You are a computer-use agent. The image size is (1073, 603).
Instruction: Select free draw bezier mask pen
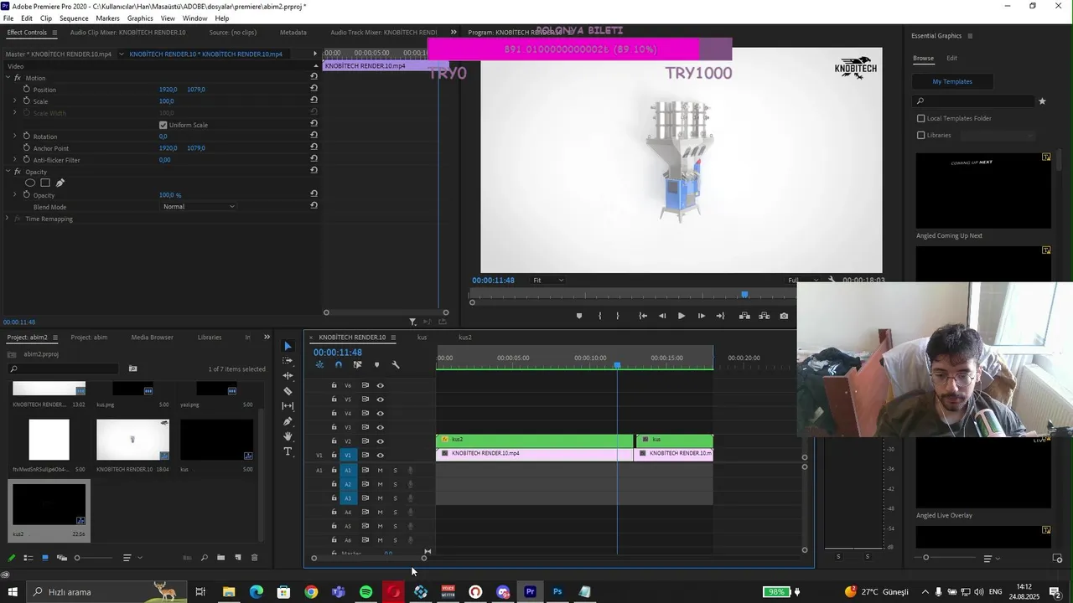[x=60, y=183]
